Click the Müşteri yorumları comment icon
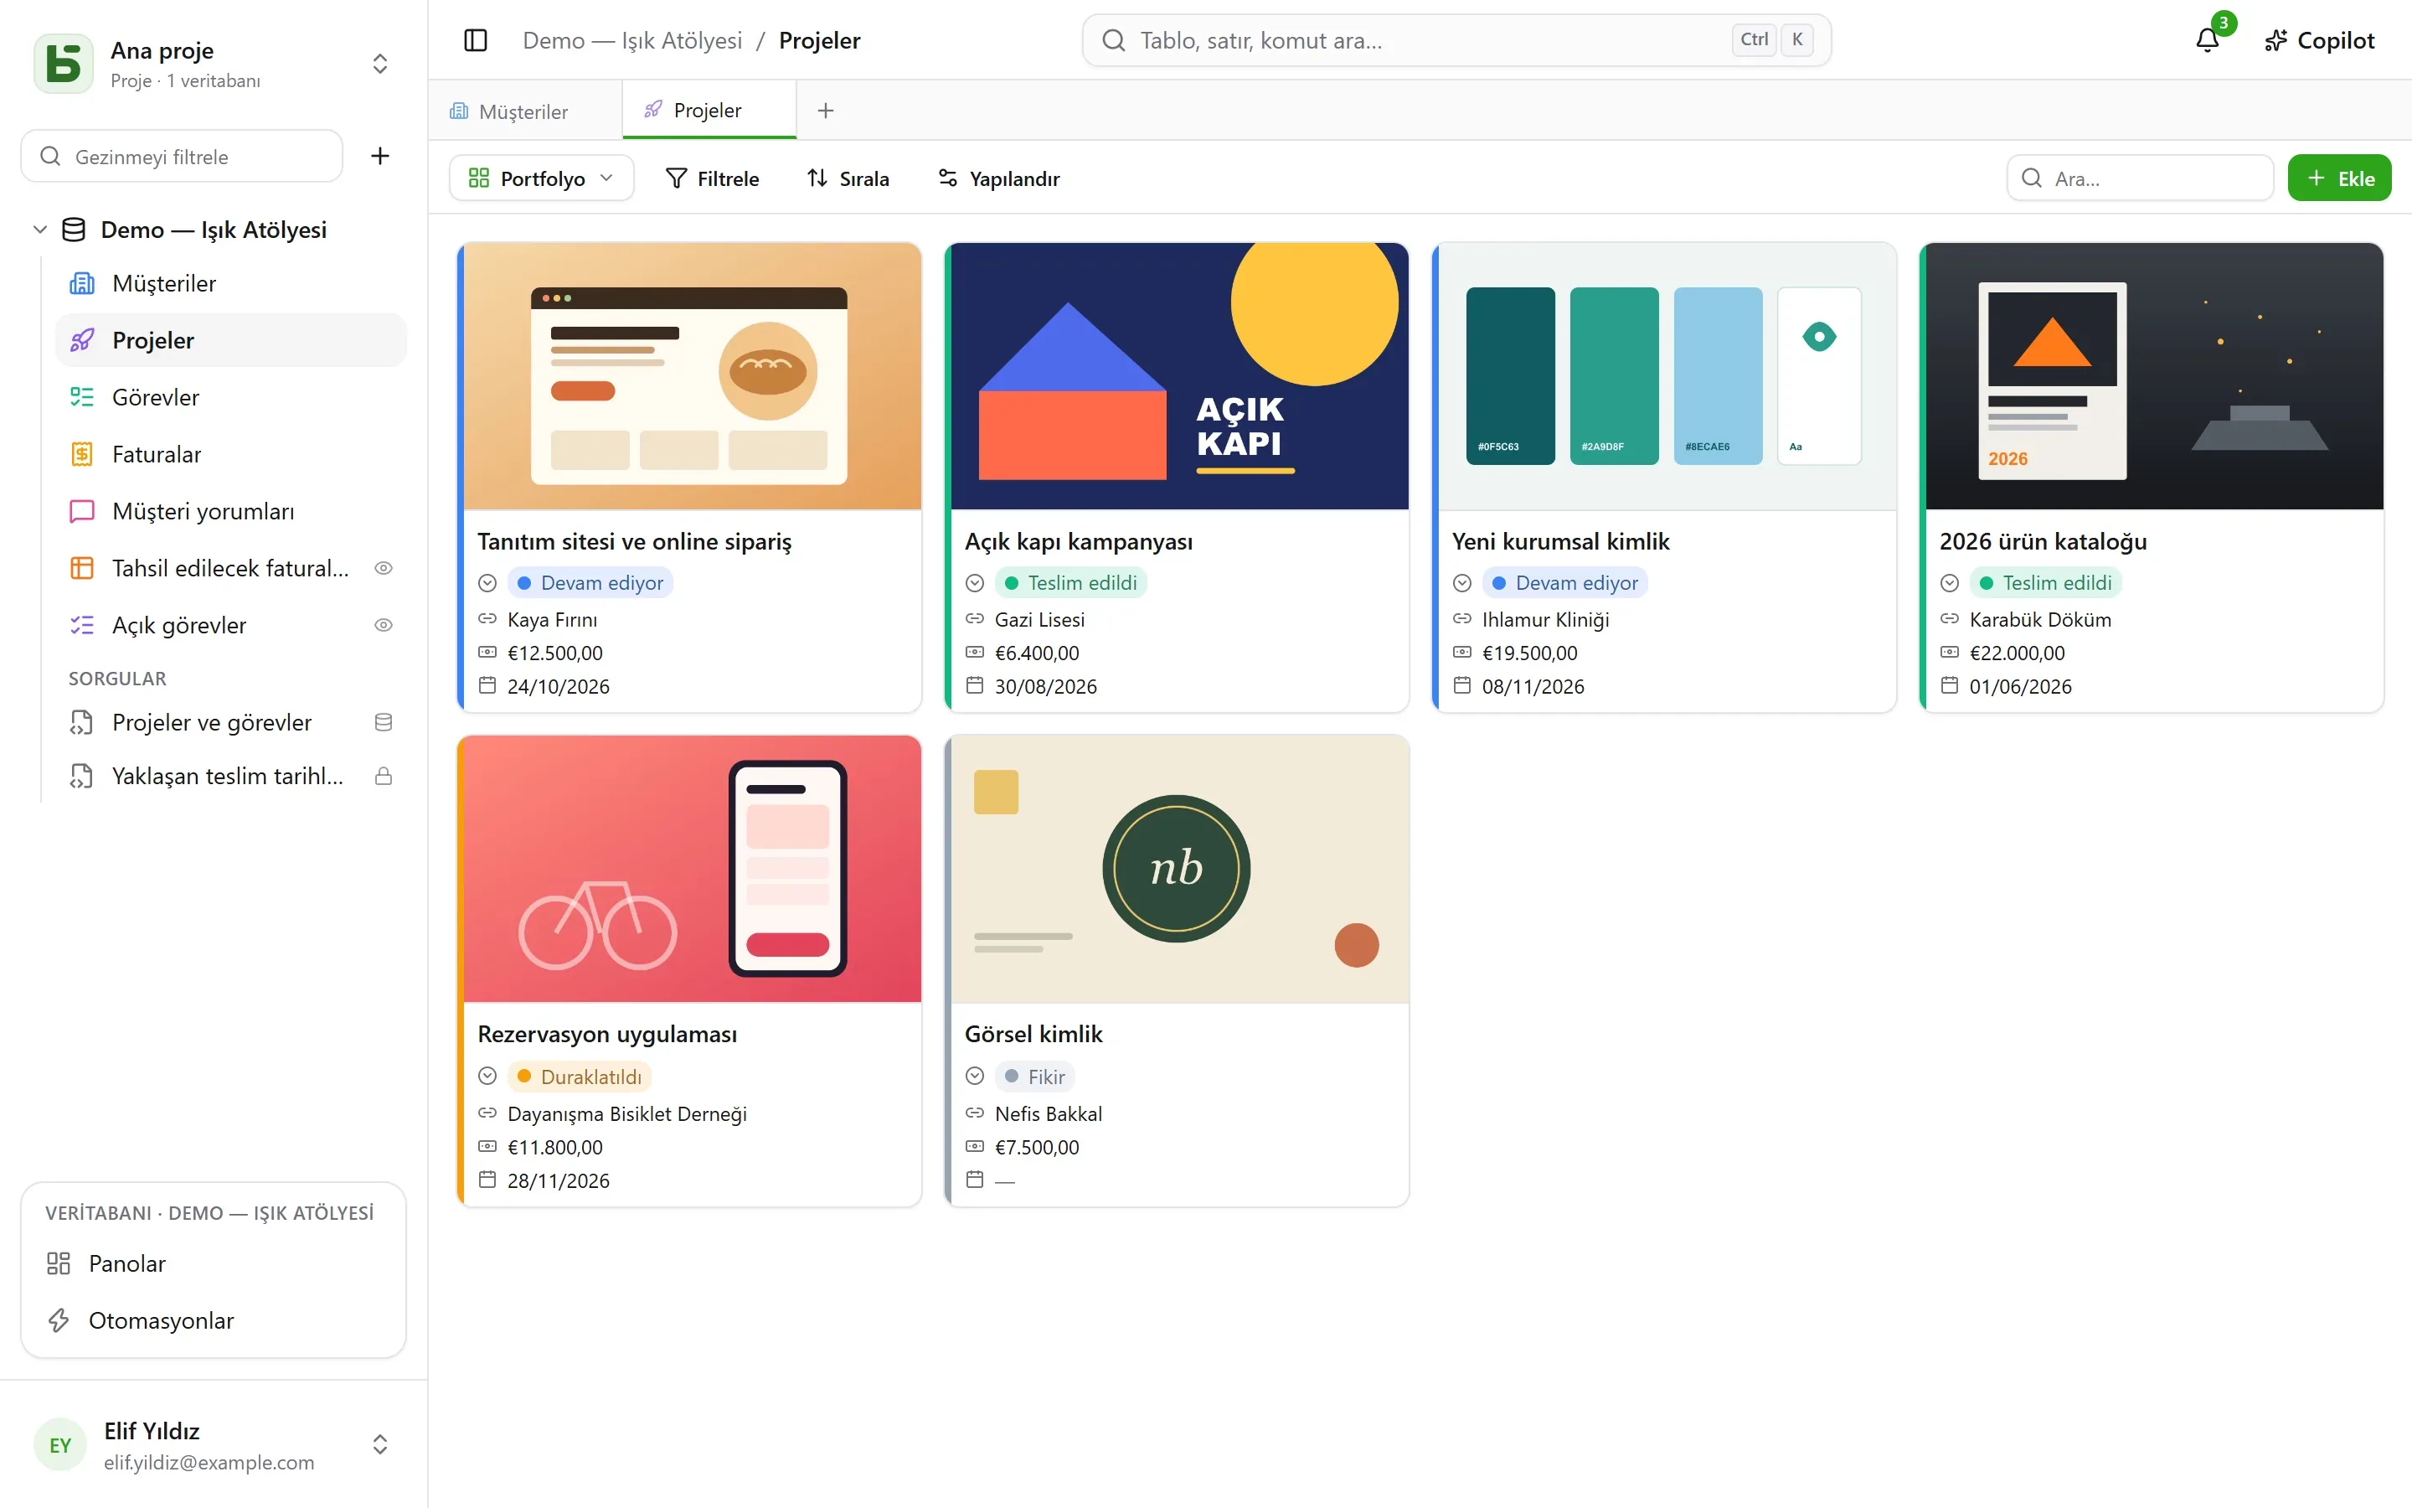The height and width of the screenshot is (1508, 2412). pyautogui.click(x=82, y=511)
